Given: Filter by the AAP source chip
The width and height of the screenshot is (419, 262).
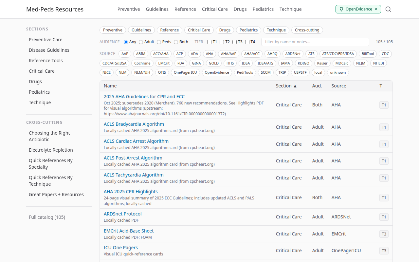Looking at the screenshot, I should click(125, 54).
